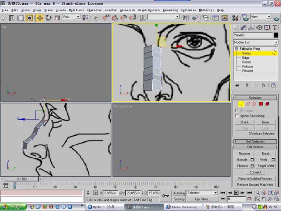Open the Layer Manager
This screenshot has width=281, height=211.
pyautogui.click(x=205, y=18)
